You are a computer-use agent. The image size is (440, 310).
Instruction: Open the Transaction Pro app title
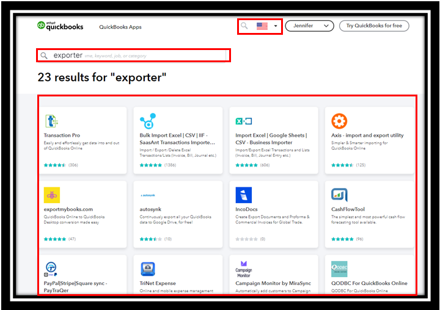tap(62, 135)
